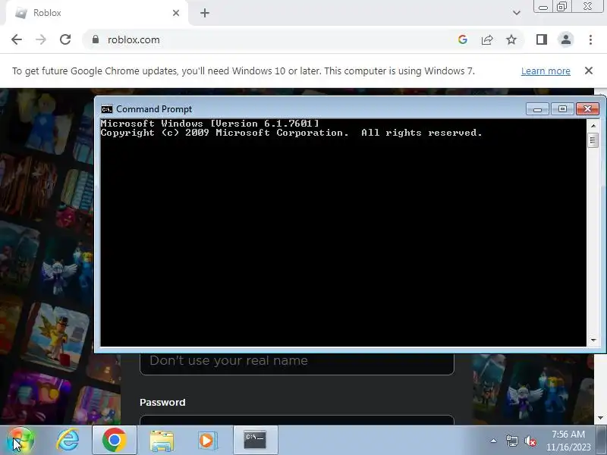Select the Roblox tab
This screenshot has width=607, height=455.
click(97, 13)
